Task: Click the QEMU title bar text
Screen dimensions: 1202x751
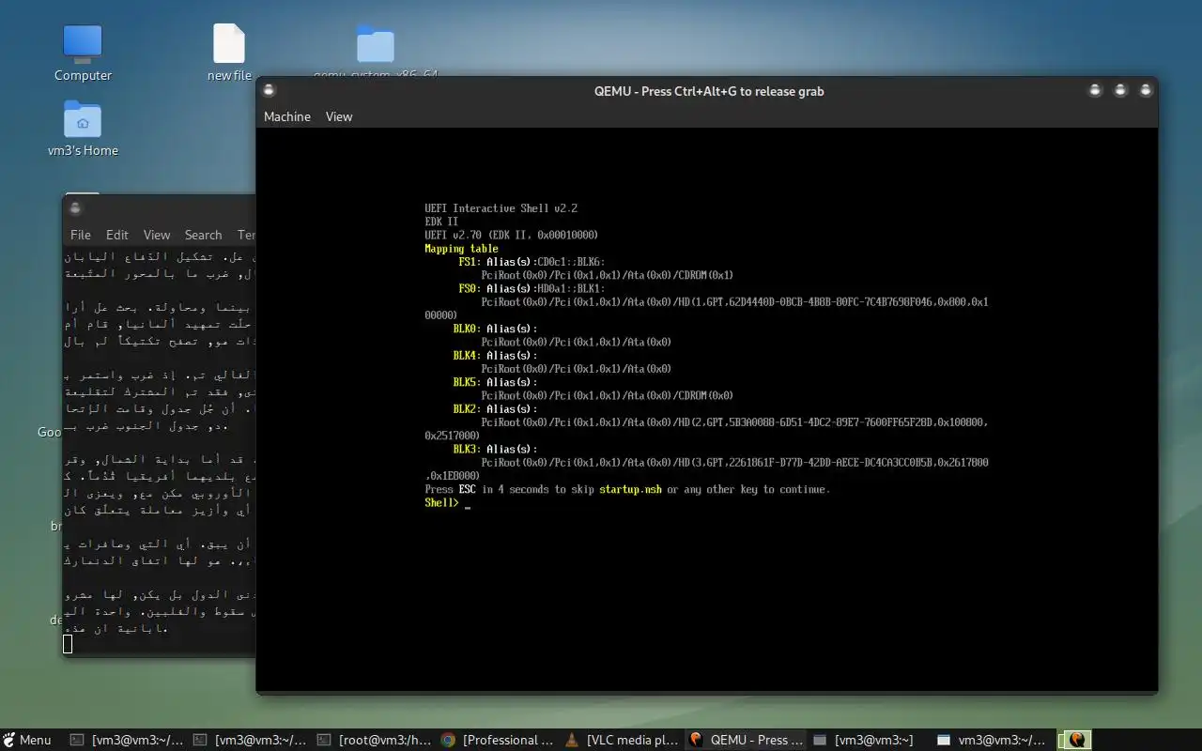Action: [709, 91]
